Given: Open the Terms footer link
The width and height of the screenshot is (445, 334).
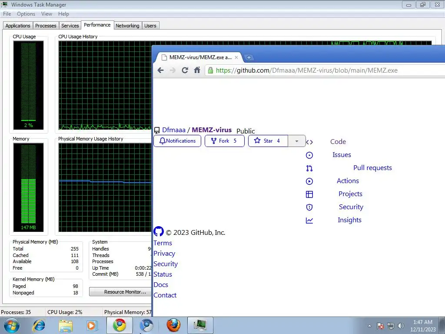Looking at the screenshot, I should [x=163, y=243].
